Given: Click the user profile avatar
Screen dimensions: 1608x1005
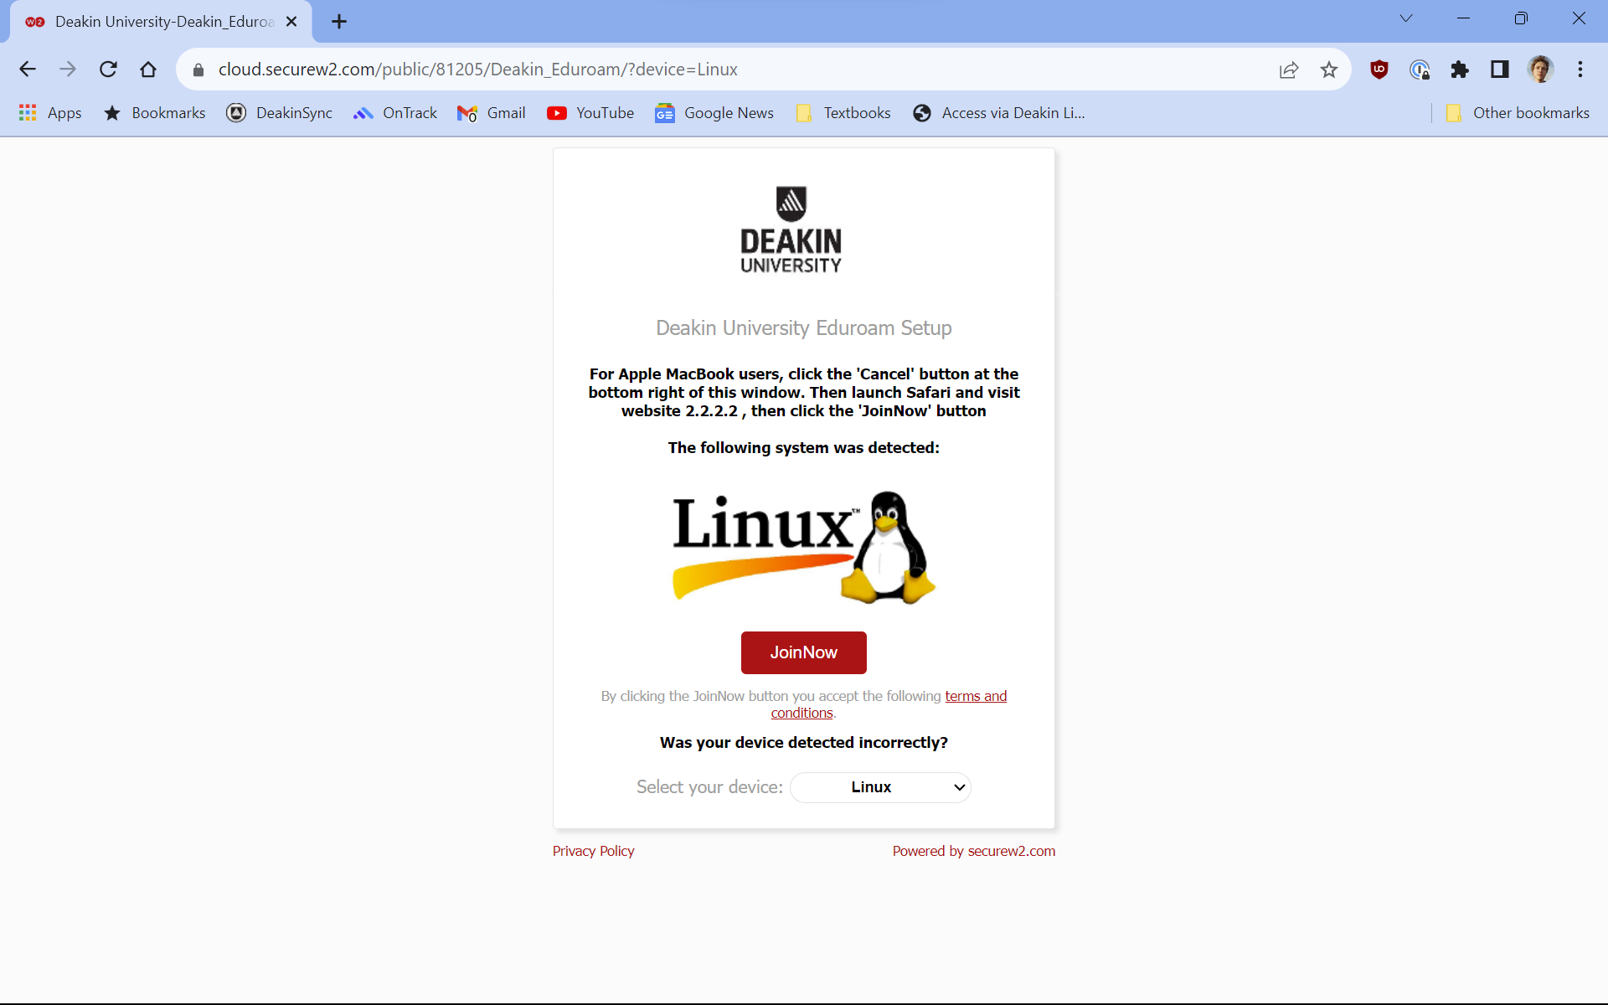Looking at the screenshot, I should point(1539,70).
